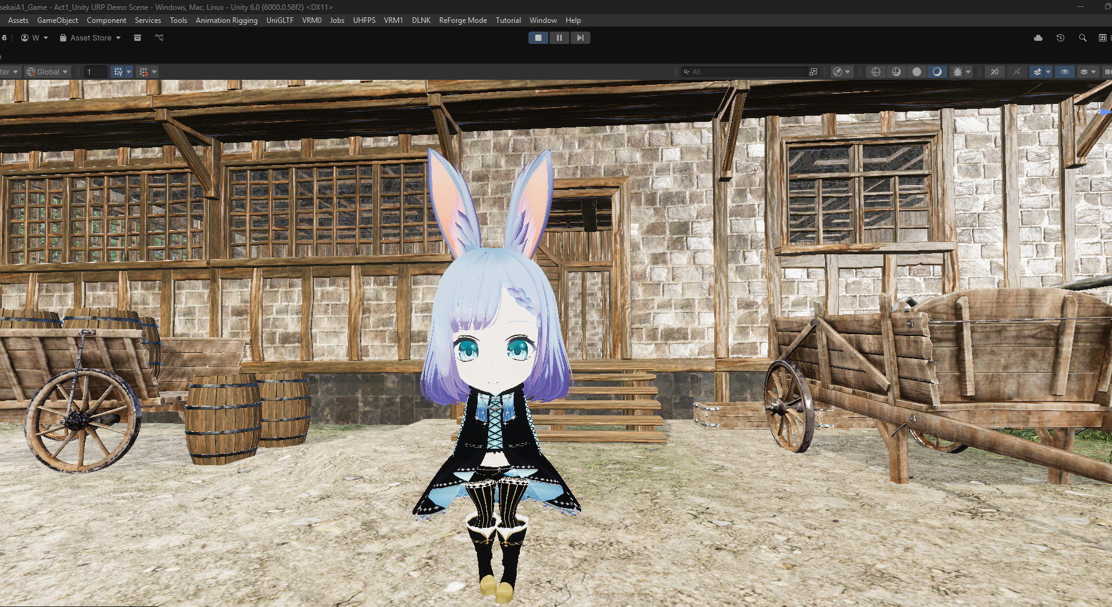Open the GameObject menu

[x=58, y=20]
